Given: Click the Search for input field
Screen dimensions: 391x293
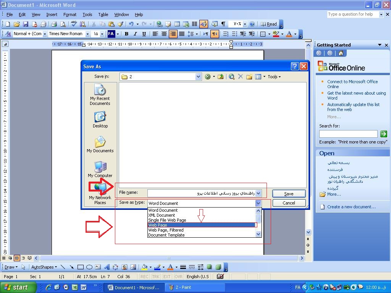Looking at the screenshot, I should click(348, 134).
